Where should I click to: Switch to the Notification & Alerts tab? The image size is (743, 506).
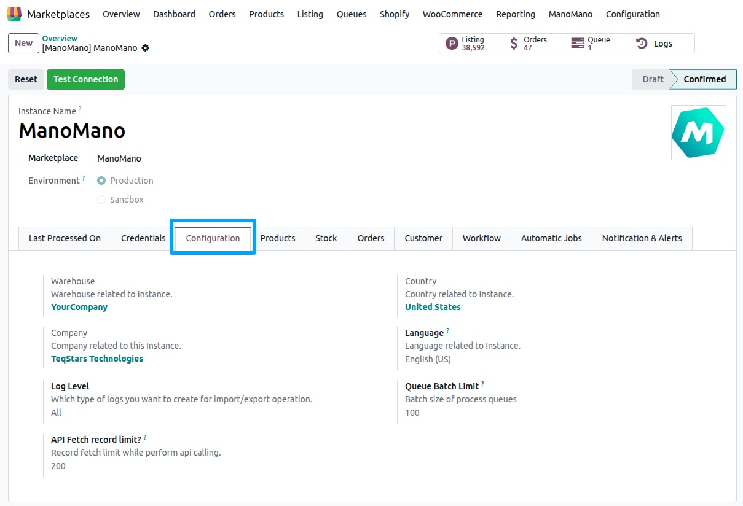click(x=642, y=238)
